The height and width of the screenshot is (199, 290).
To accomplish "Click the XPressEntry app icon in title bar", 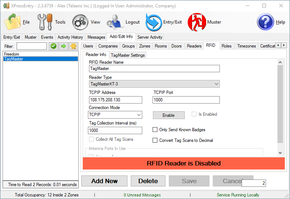I will (x=6, y=6).
